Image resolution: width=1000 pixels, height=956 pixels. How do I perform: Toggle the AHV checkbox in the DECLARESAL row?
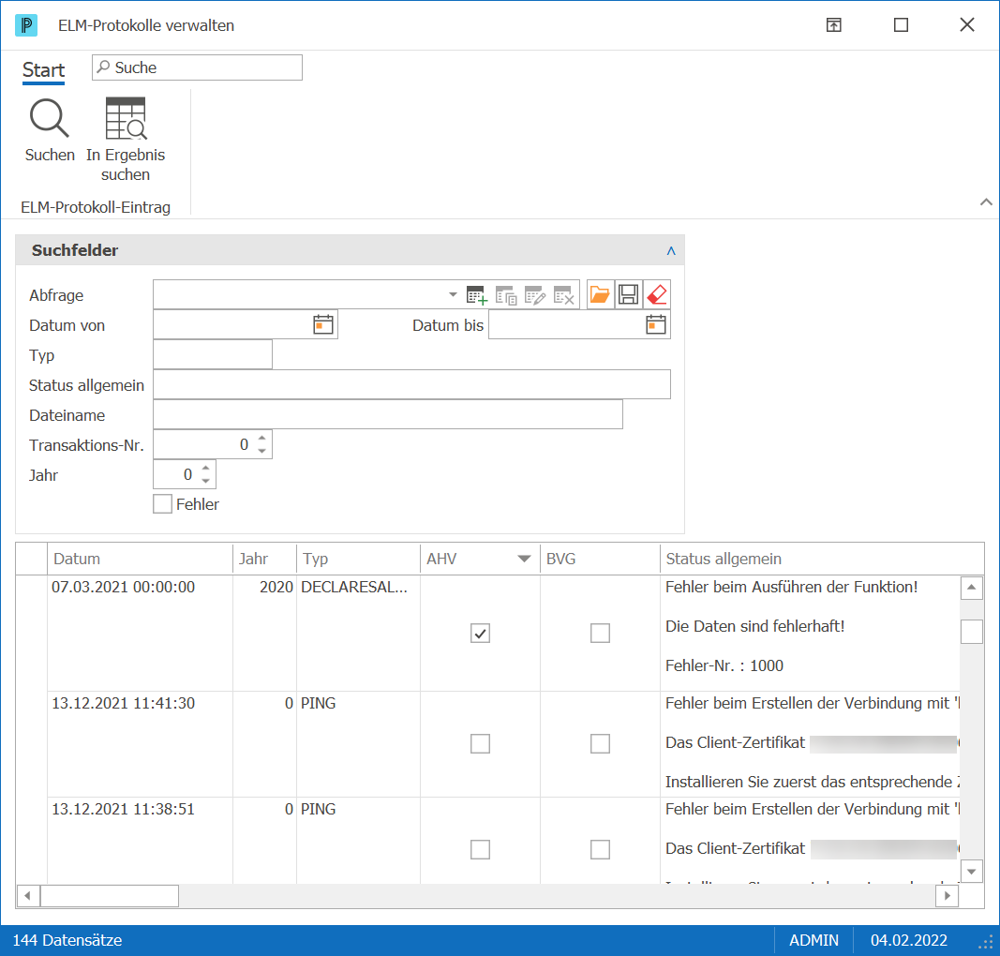pyautogui.click(x=480, y=634)
